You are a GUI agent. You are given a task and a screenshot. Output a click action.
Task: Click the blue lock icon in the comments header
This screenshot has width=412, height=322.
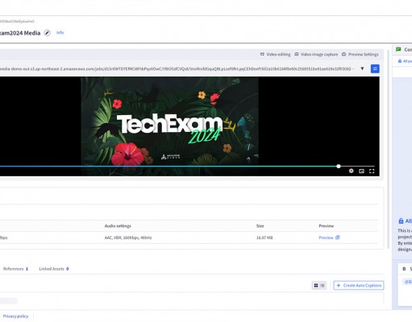pos(400,61)
